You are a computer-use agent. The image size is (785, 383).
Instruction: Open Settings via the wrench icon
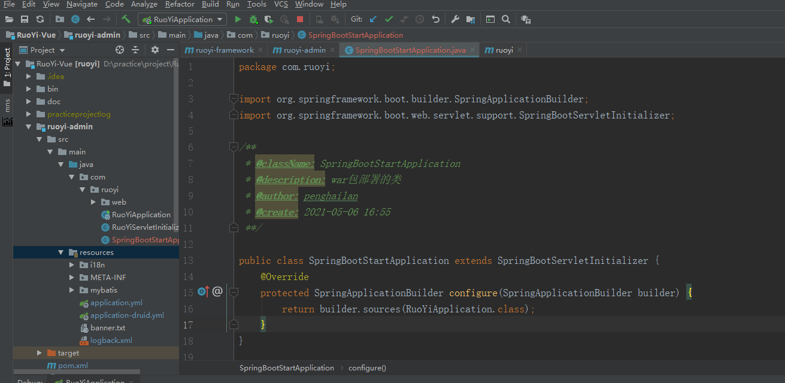click(455, 19)
